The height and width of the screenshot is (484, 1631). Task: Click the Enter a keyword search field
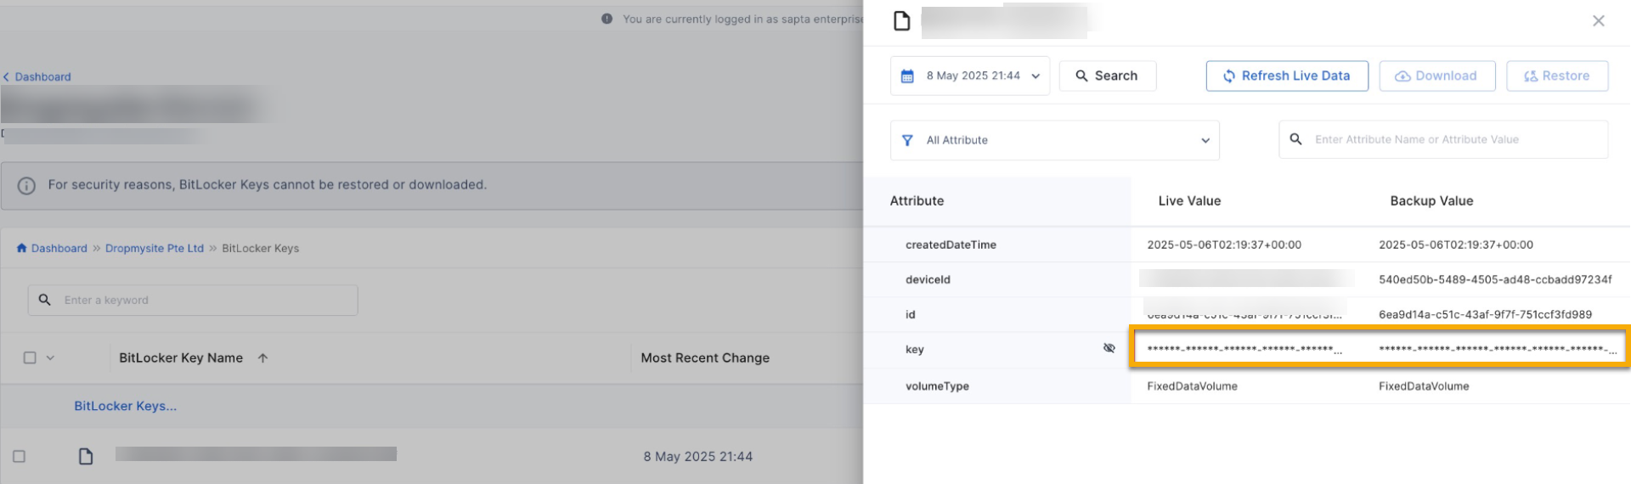193,300
